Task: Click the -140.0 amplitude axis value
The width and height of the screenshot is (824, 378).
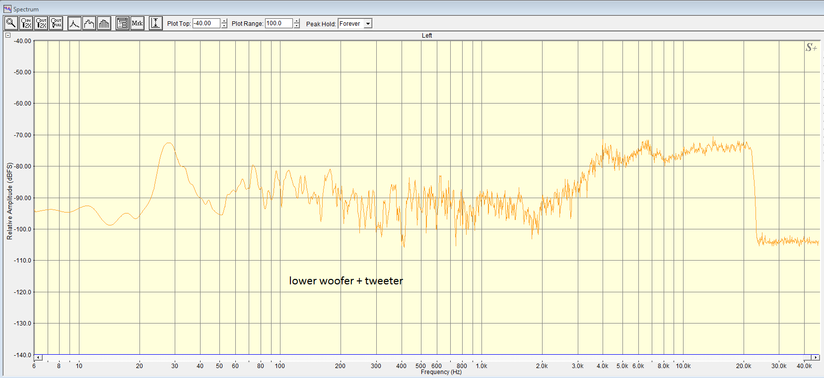Action: click(x=22, y=355)
